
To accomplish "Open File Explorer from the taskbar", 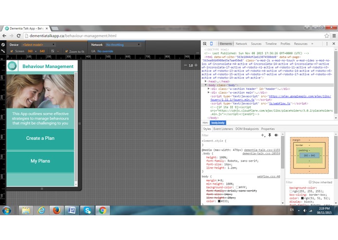I will click(26, 210).
